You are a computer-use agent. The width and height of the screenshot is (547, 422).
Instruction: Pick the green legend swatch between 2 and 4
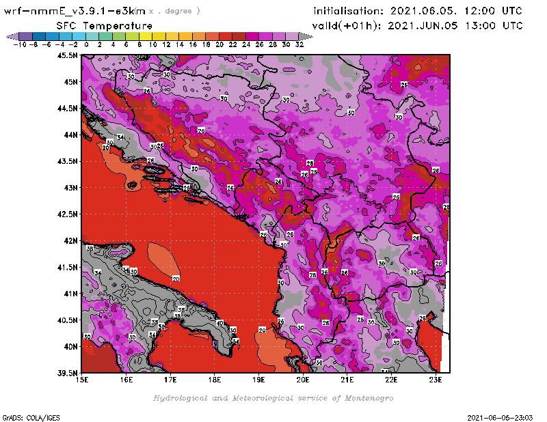point(105,36)
